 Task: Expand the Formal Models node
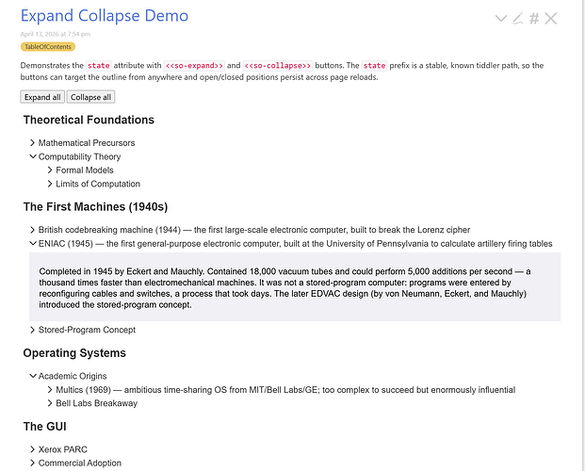point(51,171)
